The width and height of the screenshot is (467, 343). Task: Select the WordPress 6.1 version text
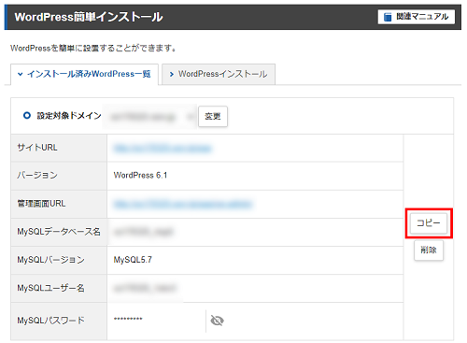(x=140, y=176)
